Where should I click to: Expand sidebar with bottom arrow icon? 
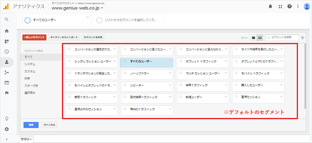click(7, 139)
